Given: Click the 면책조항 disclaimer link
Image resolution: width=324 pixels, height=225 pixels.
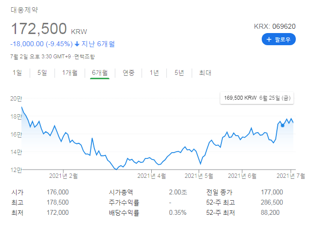Looking at the screenshot, I should [x=85, y=56].
